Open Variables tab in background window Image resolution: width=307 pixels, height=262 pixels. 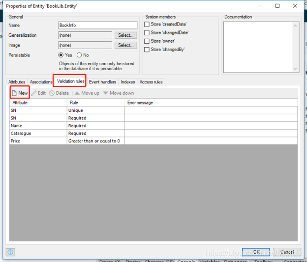pyautogui.click(x=210, y=261)
